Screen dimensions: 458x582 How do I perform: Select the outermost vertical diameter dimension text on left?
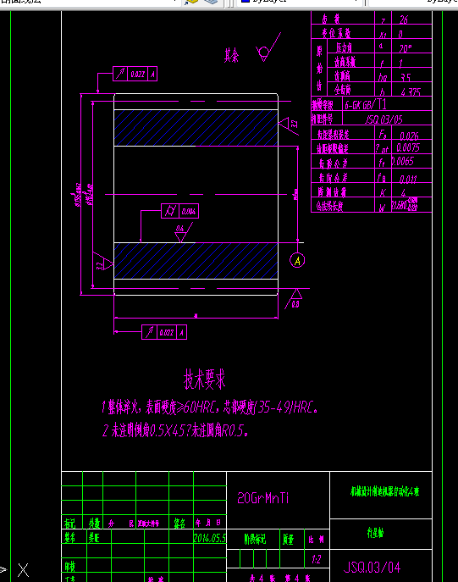[x=79, y=195]
